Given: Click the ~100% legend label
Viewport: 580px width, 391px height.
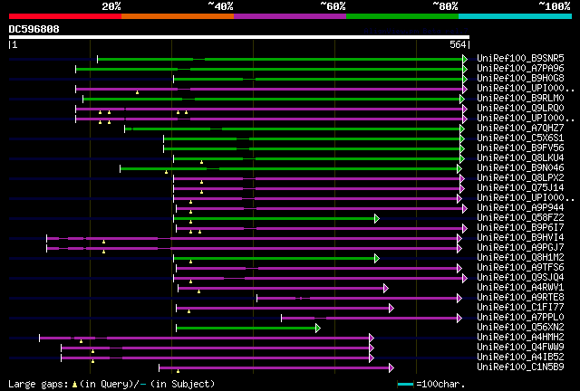Looking at the screenshot, I should (554, 6).
